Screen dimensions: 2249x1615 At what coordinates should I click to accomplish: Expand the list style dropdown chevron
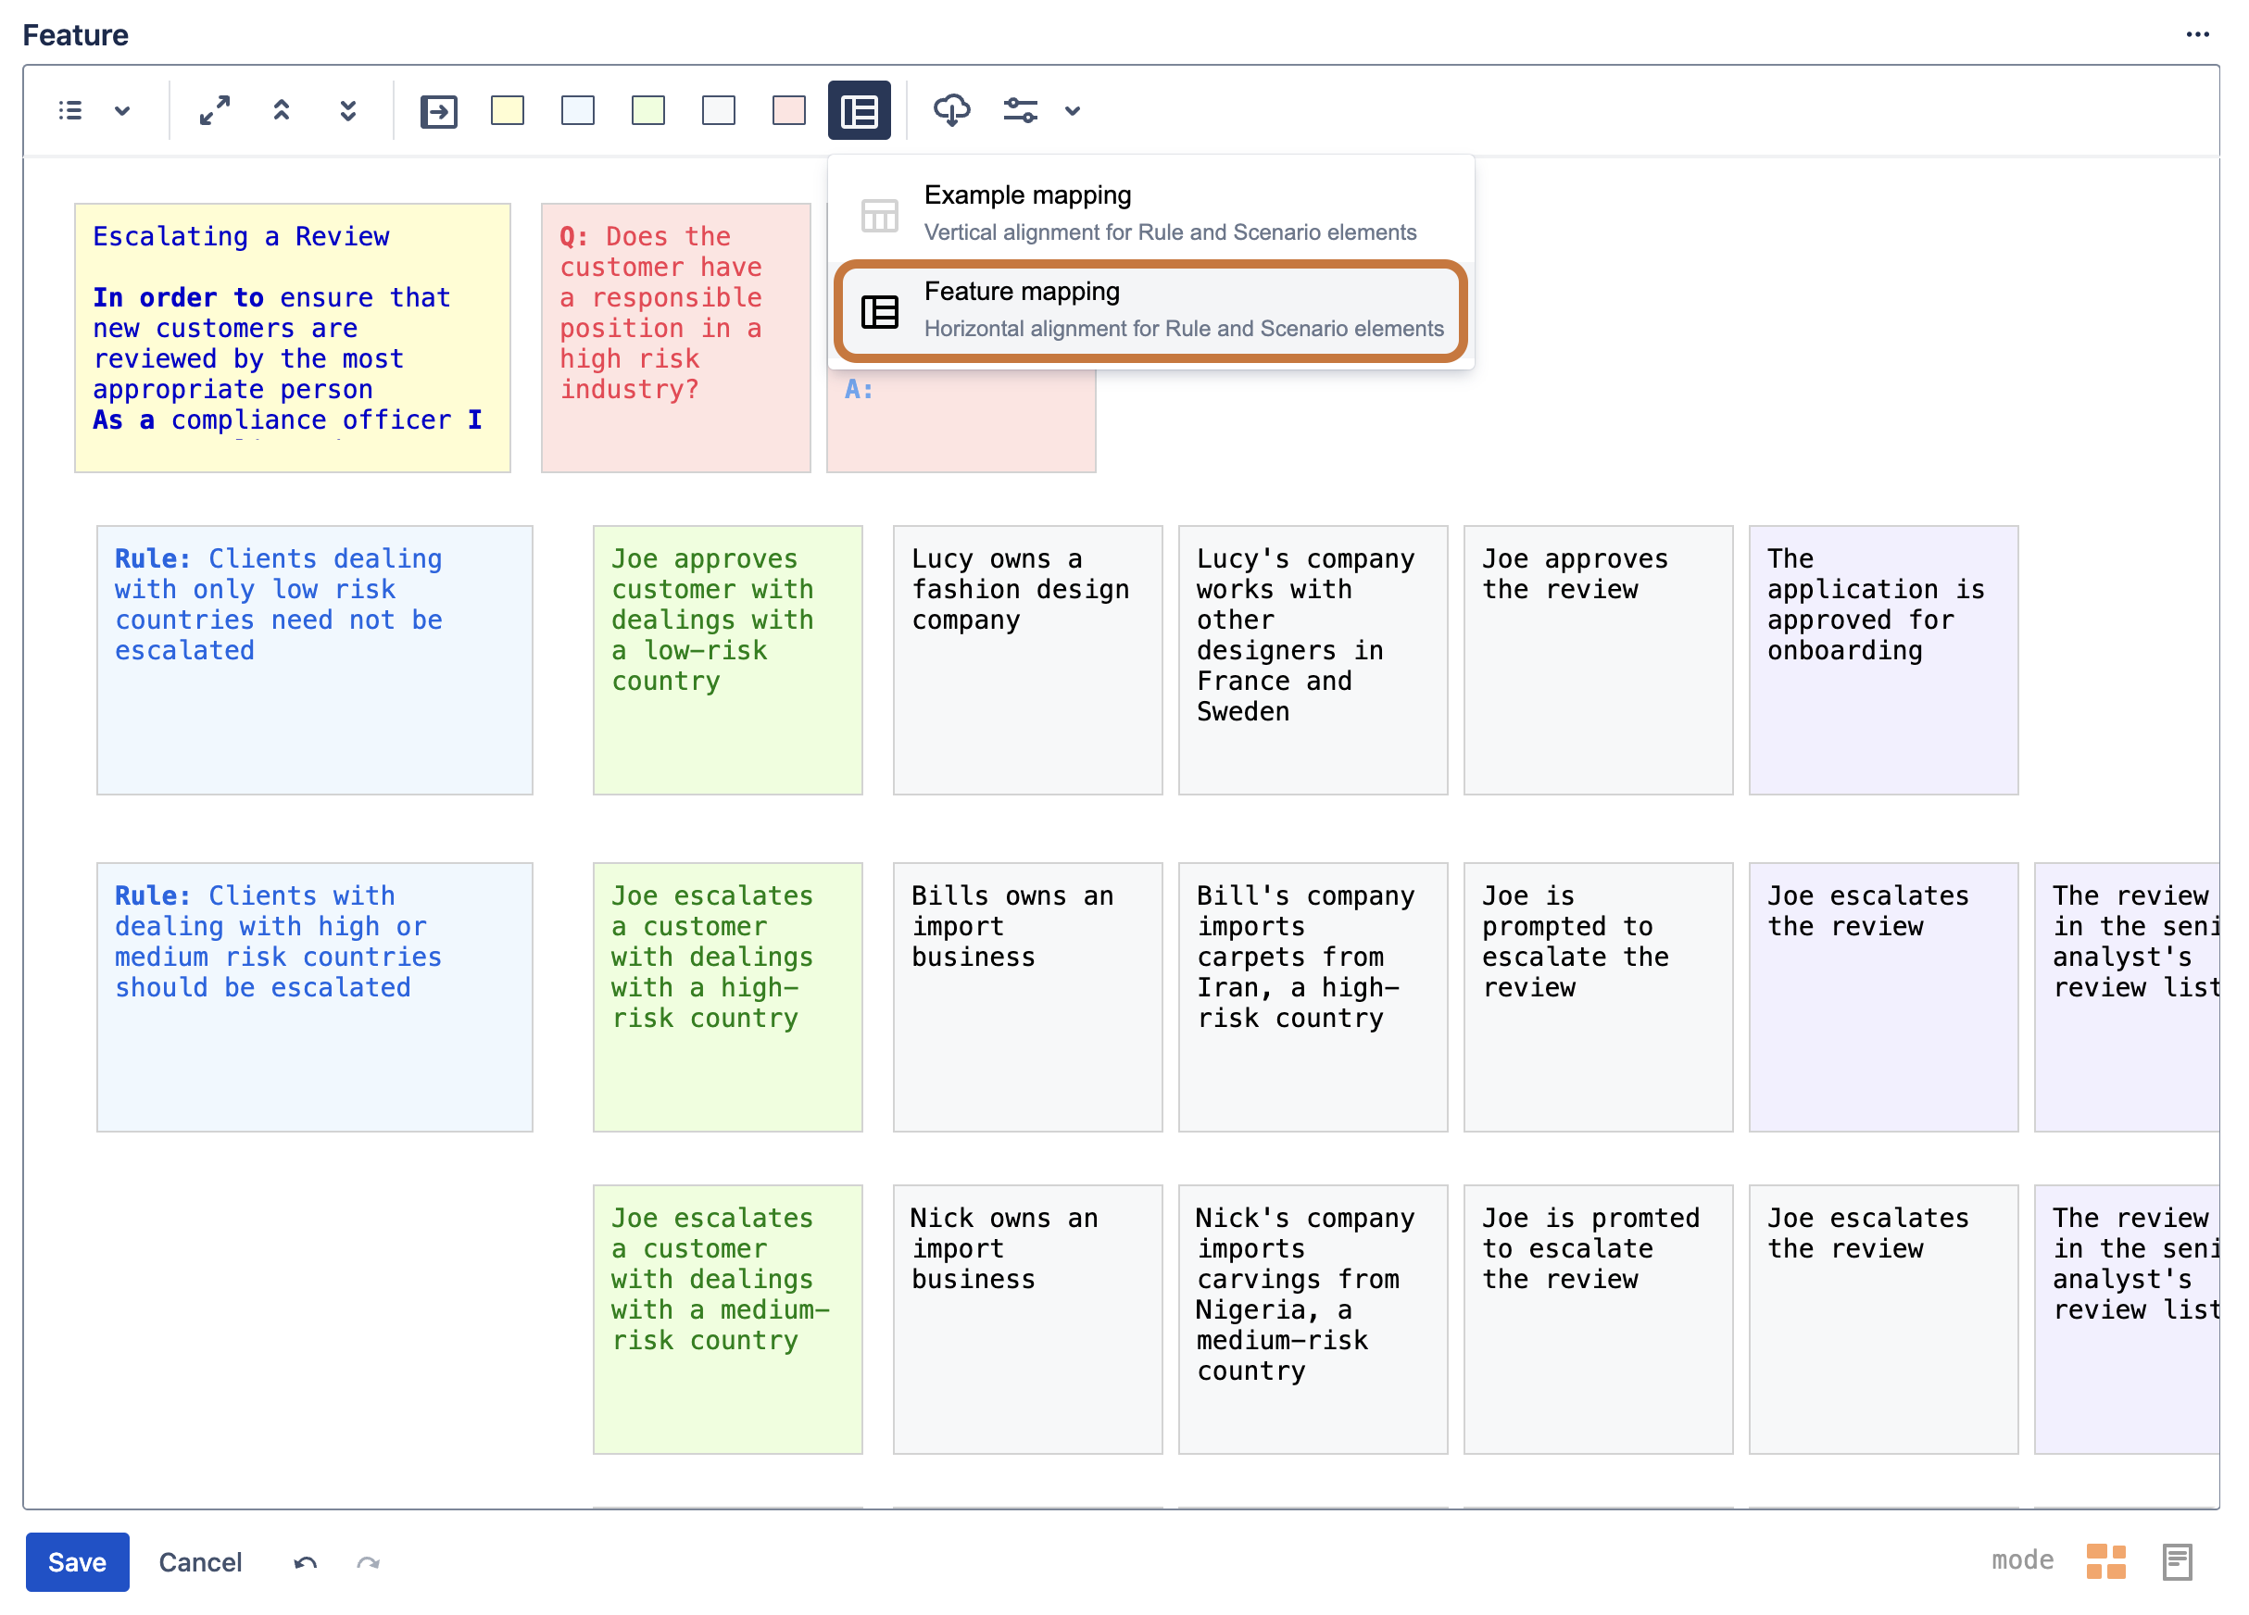[122, 110]
